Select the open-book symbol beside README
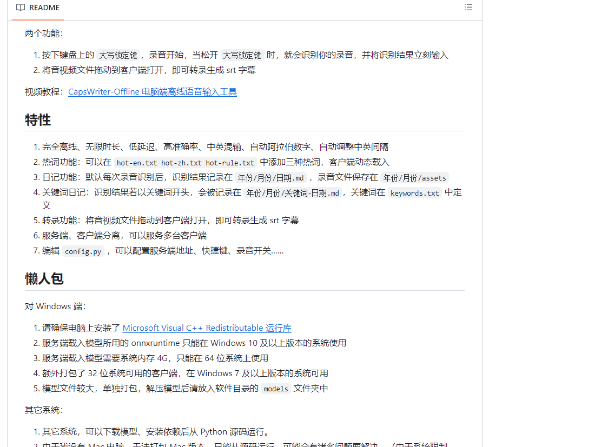 click(x=20, y=8)
